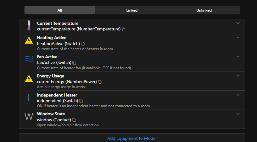This screenshot has width=257, height=142.
Task: Expand the Energy Usage row chevron
Action: point(238,76)
